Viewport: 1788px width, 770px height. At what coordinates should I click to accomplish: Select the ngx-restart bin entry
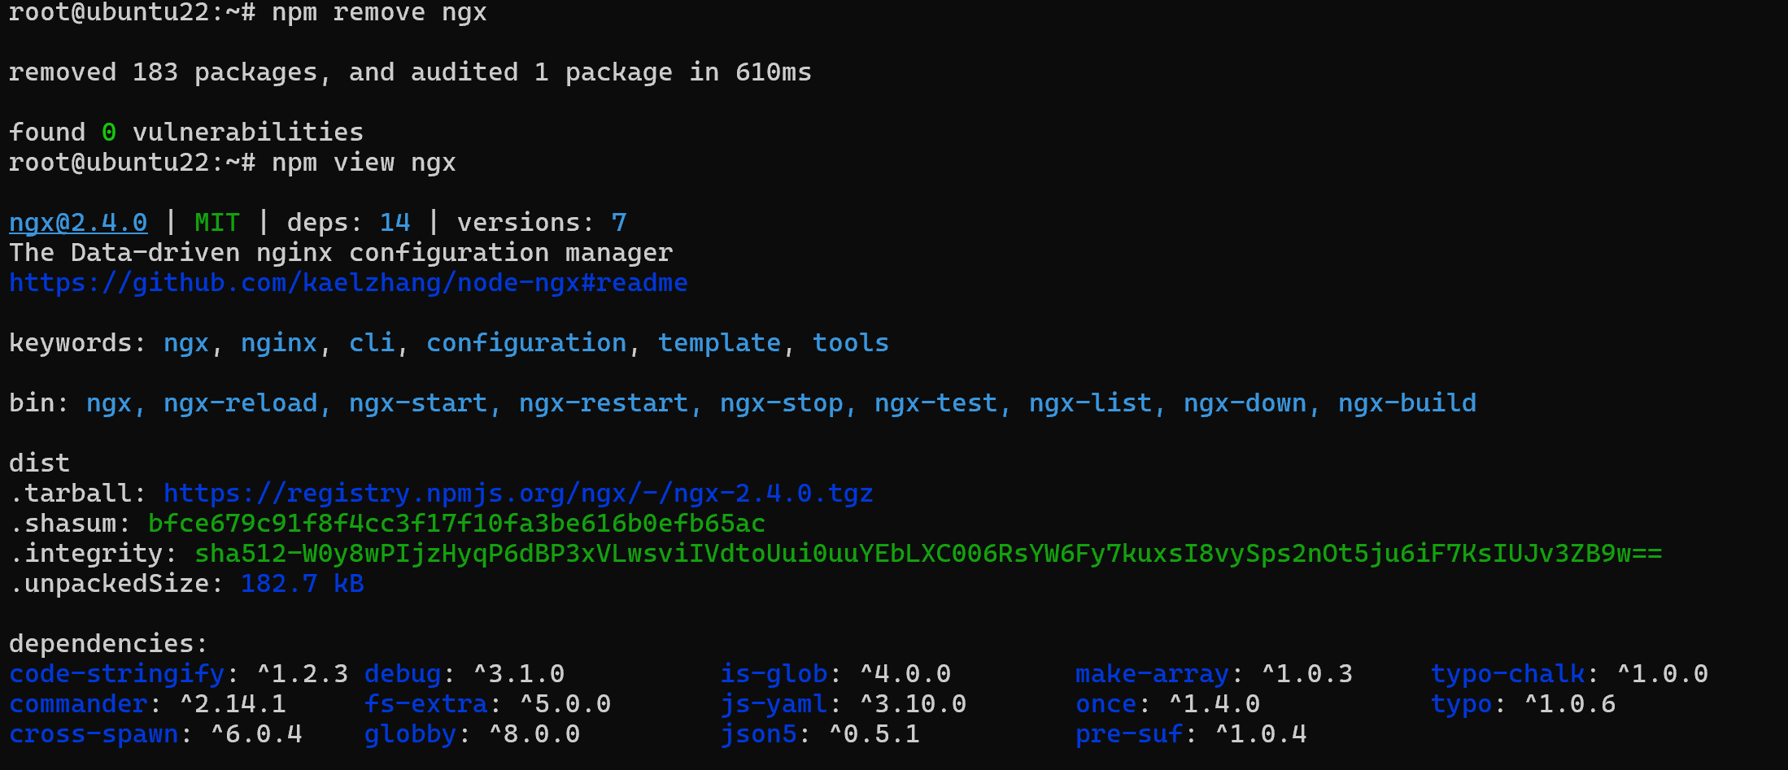(604, 403)
